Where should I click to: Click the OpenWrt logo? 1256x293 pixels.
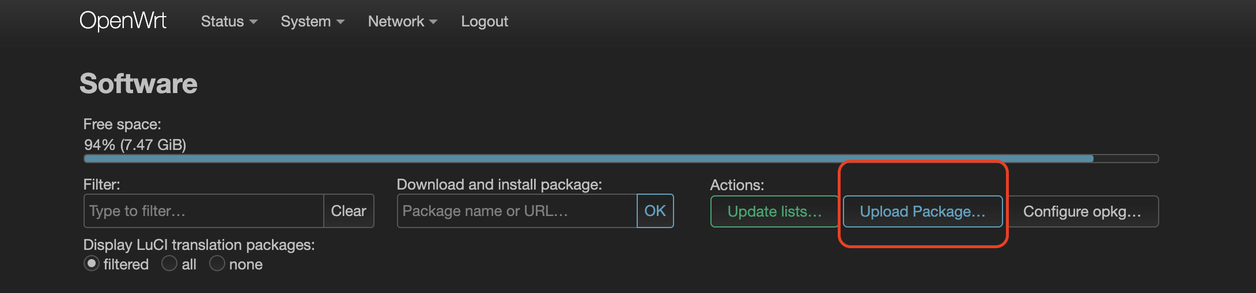pyautogui.click(x=123, y=21)
